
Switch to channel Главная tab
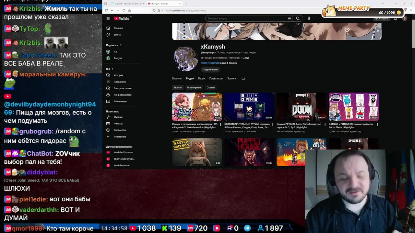(177, 78)
